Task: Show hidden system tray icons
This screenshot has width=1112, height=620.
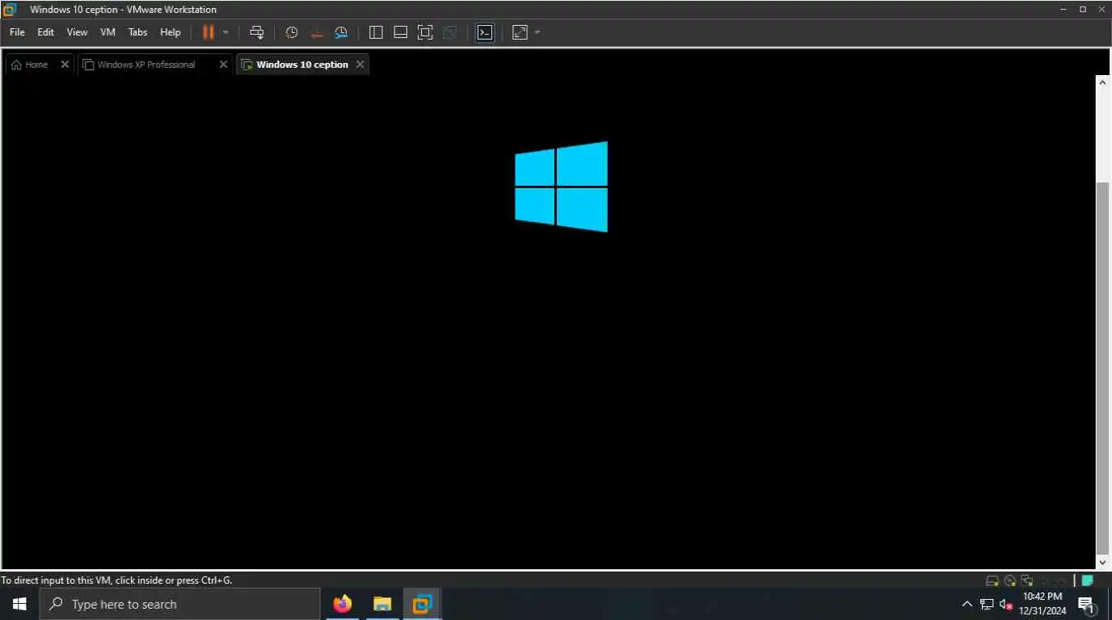Action: coord(967,604)
